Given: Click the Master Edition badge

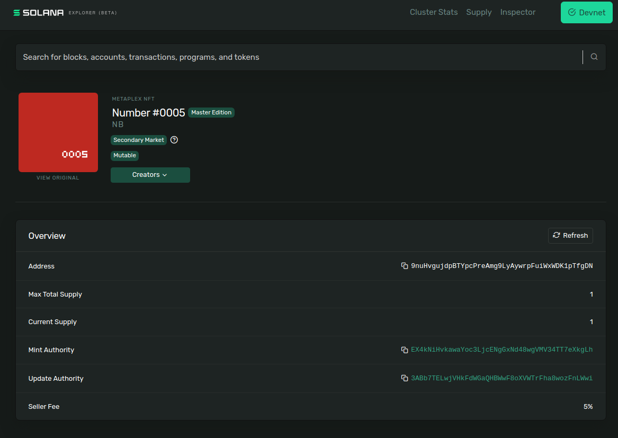Looking at the screenshot, I should tap(211, 112).
